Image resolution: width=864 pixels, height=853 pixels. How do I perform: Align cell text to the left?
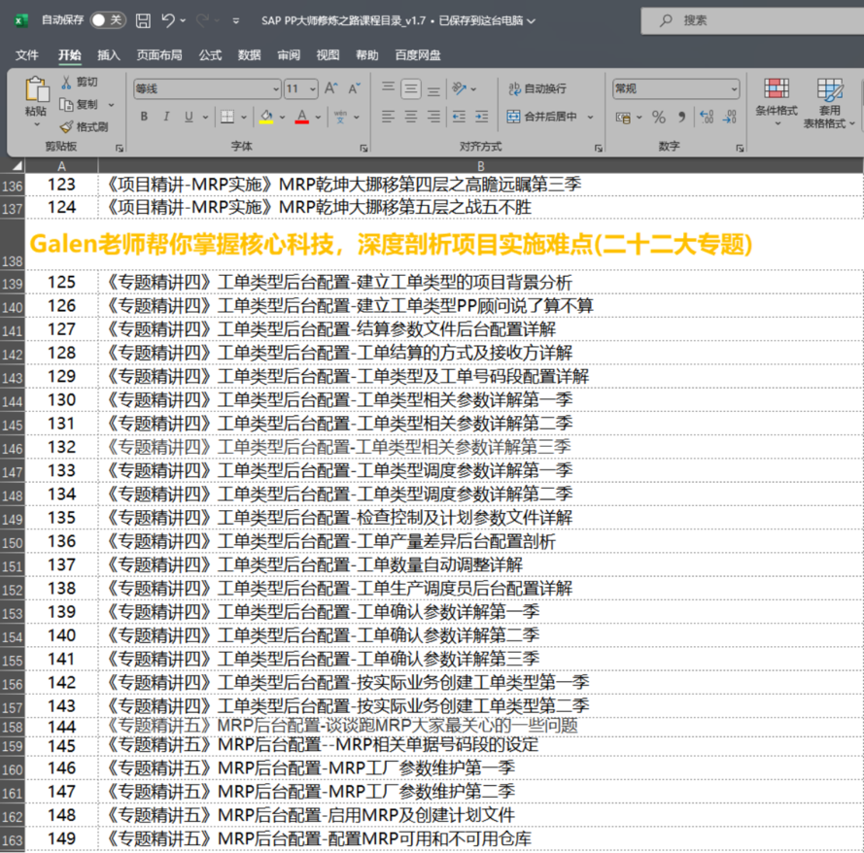click(x=388, y=117)
